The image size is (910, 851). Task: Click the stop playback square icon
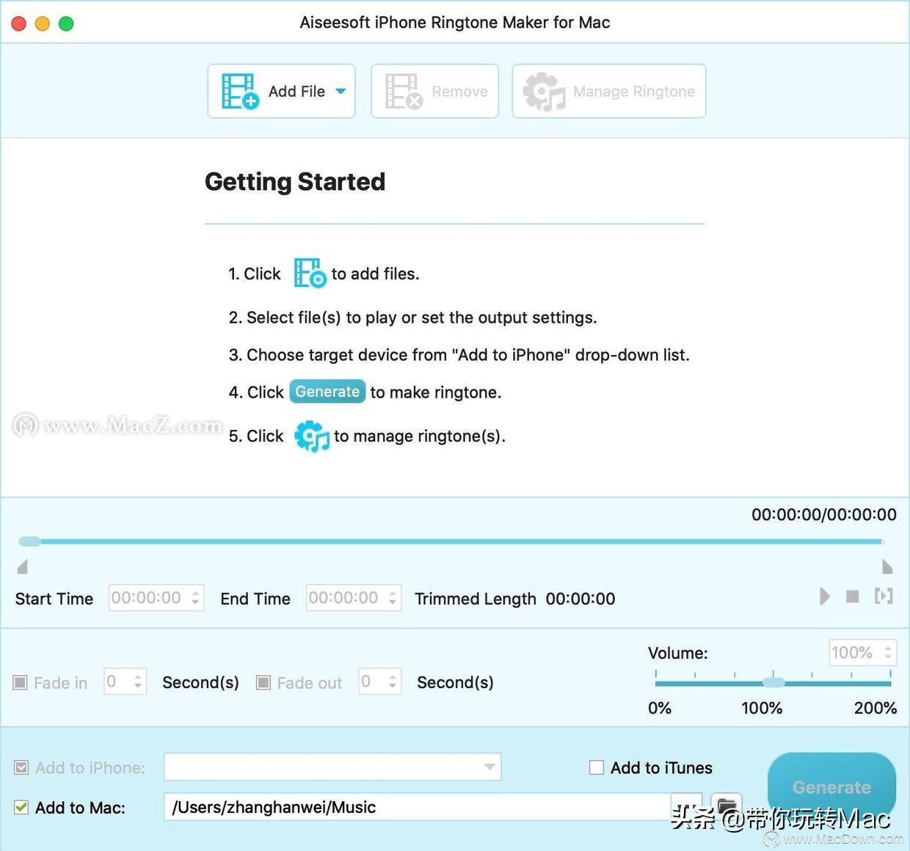[x=852, y=596]
